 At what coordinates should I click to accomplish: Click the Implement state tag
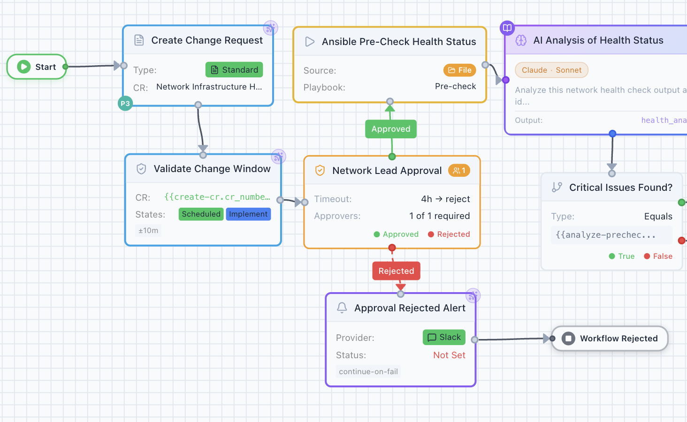tap(248, 214)
